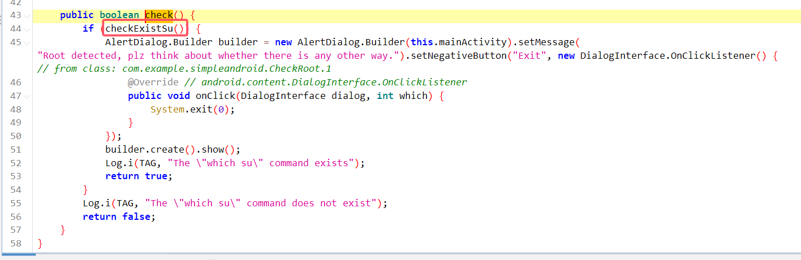Viewport: 801px width, 260px height.
Task: Click line number 58 in the gutter
Action: point(16,244)
